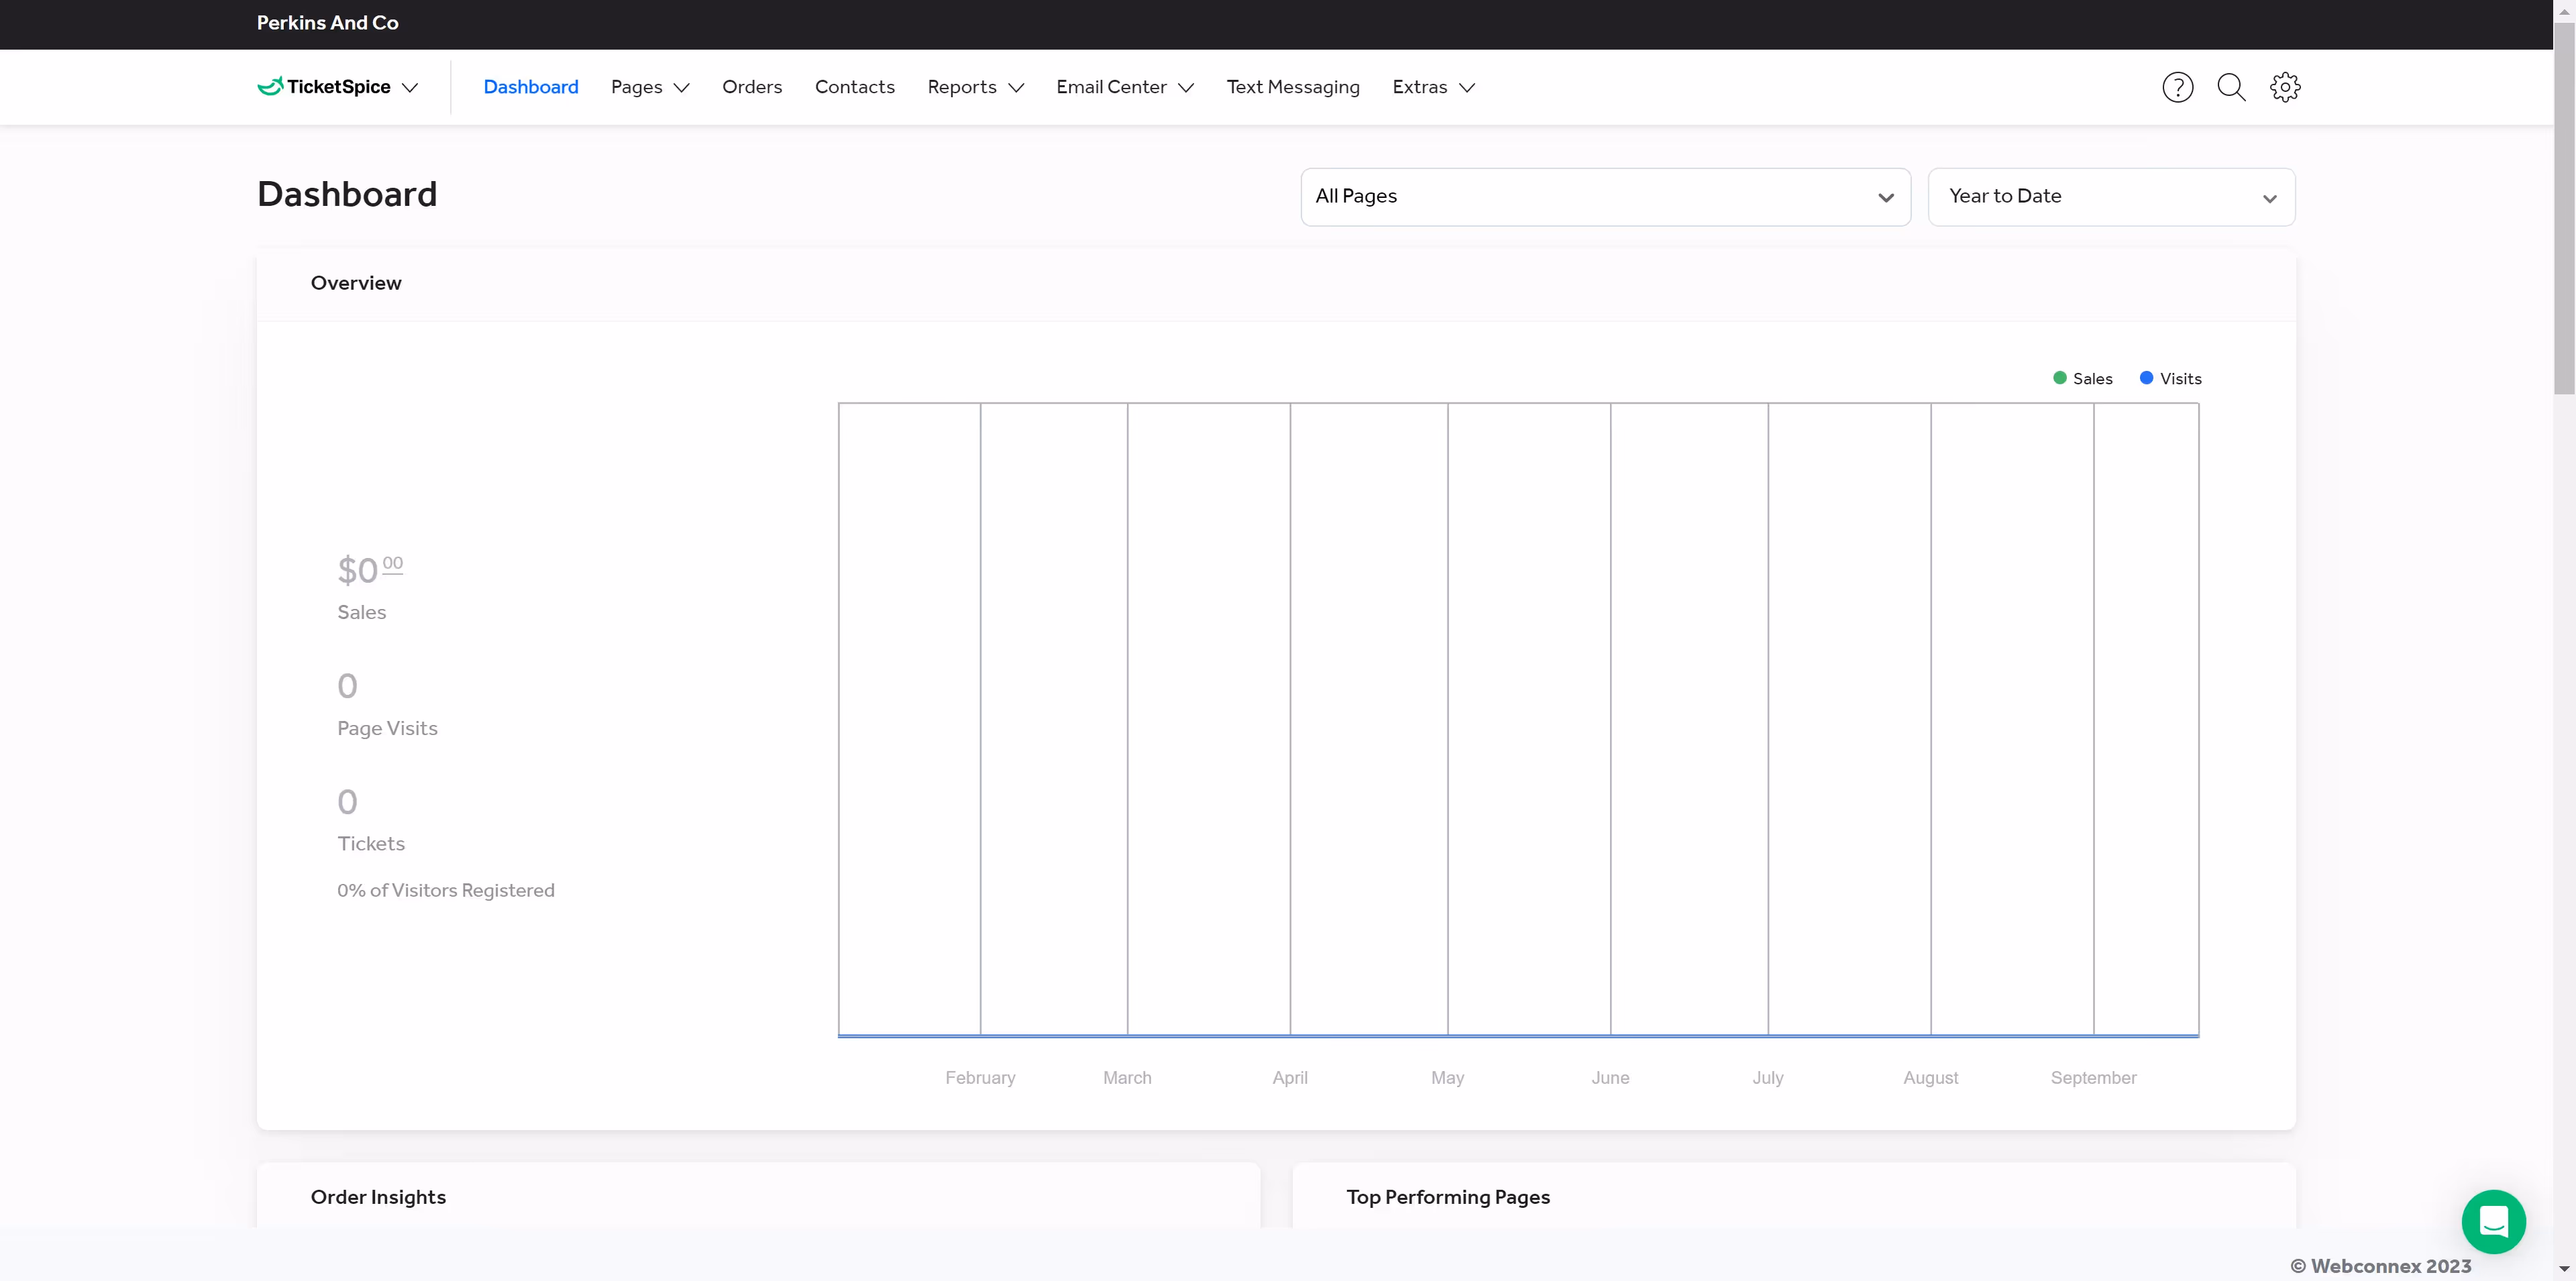Click the scrollbar down arrow
This screenshot has height=1281, width=2576.
pyautogui.click(x=2564, y=1269)
